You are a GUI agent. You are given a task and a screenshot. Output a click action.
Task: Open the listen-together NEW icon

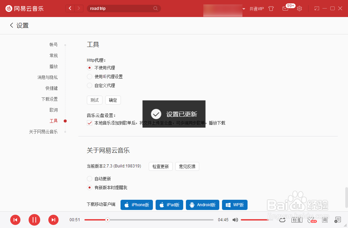(x=312, y=220)
